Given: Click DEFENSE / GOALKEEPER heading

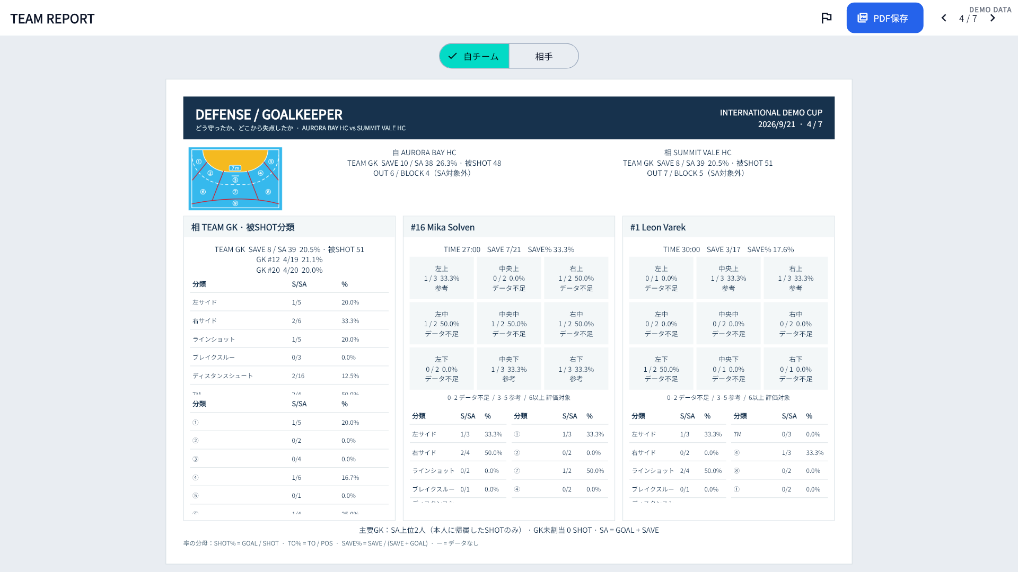Looking at the screenshot, I should click(269, 114).
